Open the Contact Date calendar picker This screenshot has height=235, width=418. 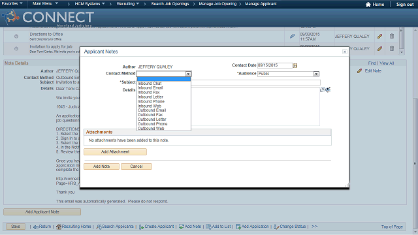tap(295, 65)
